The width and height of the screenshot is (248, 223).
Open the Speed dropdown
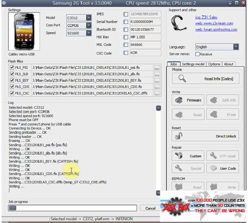[89, 33]
